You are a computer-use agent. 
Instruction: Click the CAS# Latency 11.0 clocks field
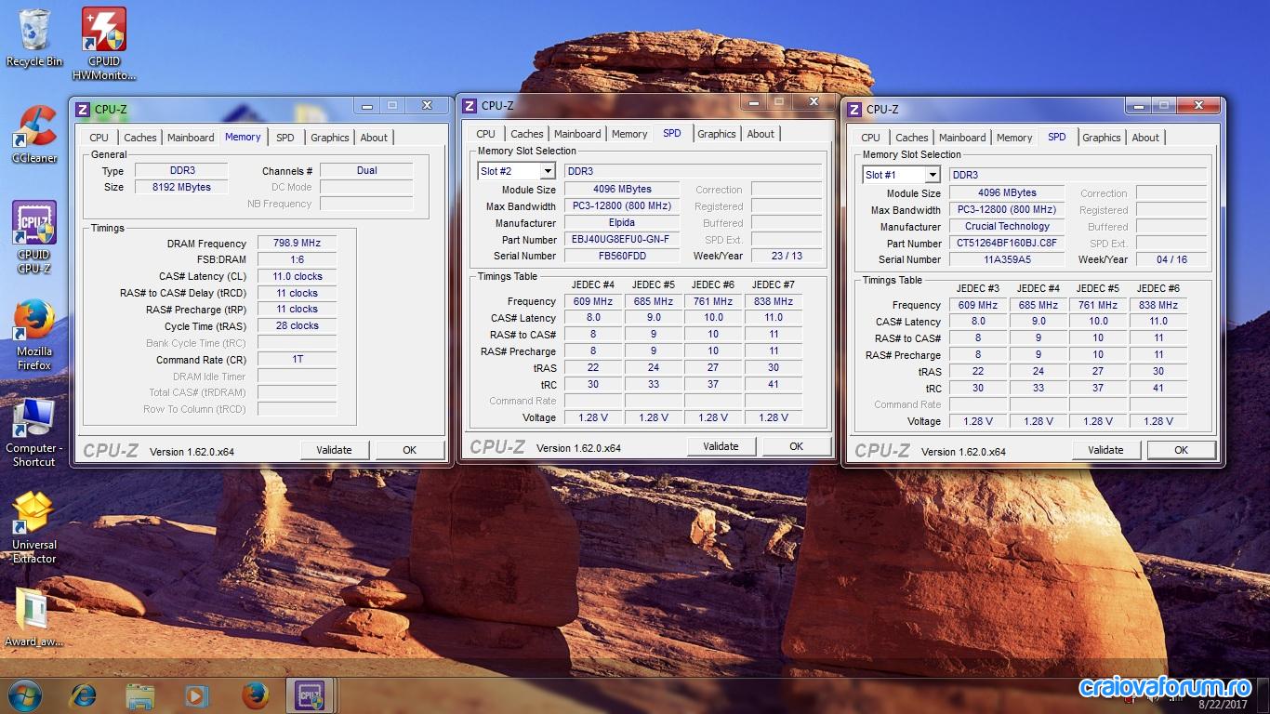tap(297, 277)
